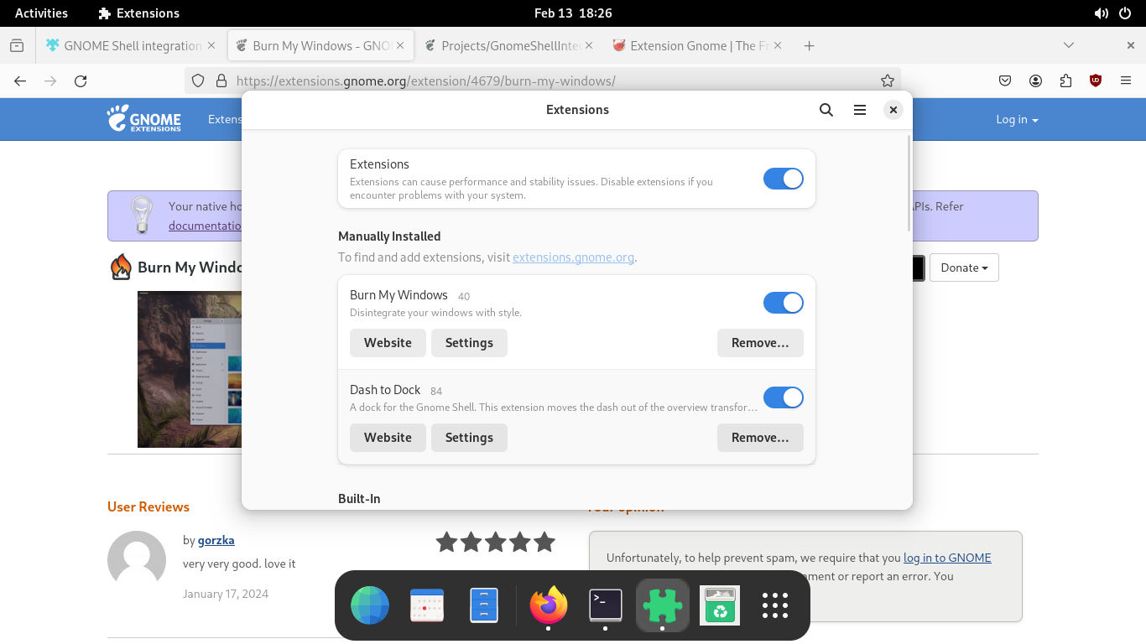
Task: Turn off Burn My Windows extension
Action: point(783,303)
